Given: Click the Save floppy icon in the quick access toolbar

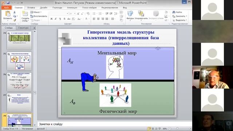Looking at the screenshot, I should (x=8, y=3).
